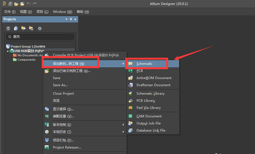Collapse the USB HUB设计.PrjPcb project node
Image resolution: width=255 pixels, height=154 pixels.
click(8, 51)
